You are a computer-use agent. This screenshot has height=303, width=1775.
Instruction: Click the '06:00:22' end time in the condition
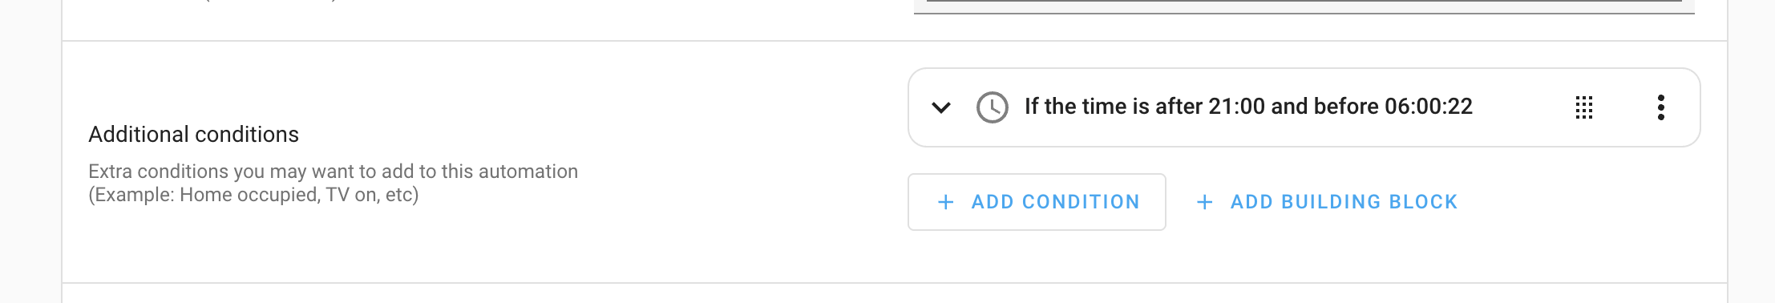(1429, 107)
